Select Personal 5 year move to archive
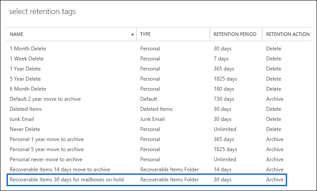 click(47, 149)
